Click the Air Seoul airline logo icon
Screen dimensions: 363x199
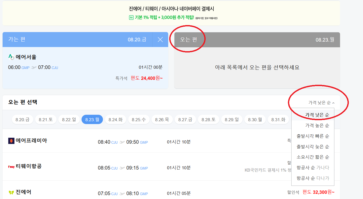[x=11, y=57]
